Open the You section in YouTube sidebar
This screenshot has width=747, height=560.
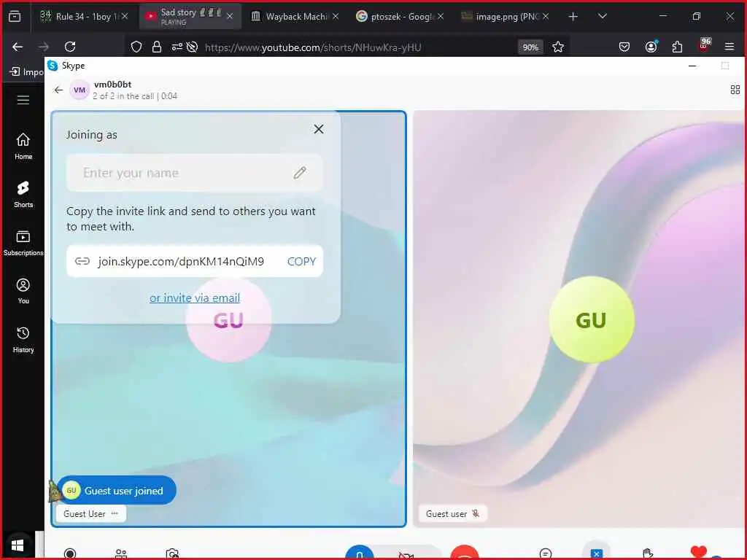tap(23, 291)
